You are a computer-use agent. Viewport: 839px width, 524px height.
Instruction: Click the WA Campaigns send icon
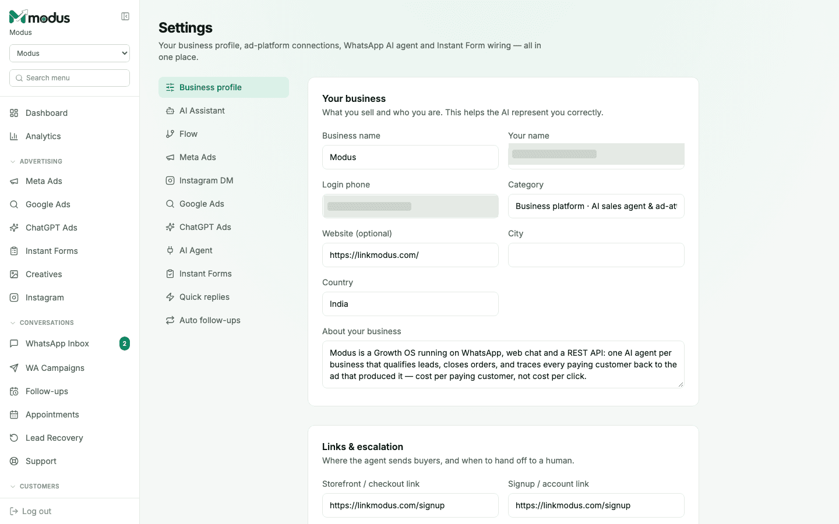(14, 368)
